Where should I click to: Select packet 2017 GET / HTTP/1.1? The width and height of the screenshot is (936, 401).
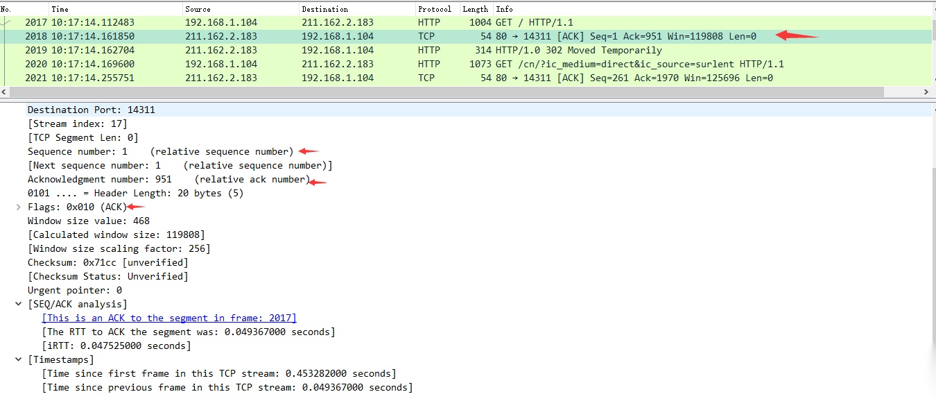(x=466, y=22)
